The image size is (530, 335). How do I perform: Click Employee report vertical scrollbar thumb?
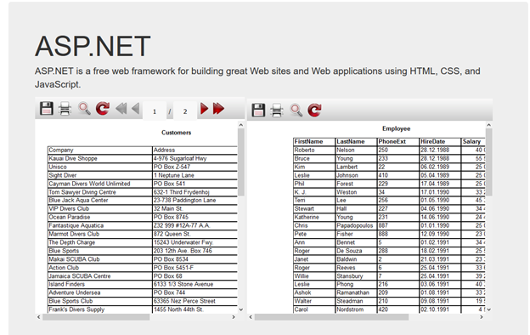click(x=488, y=162)
